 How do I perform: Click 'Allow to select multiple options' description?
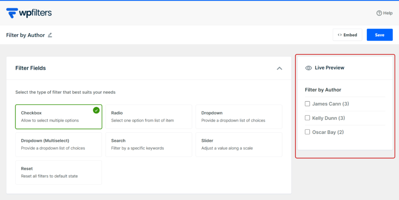coord(50,120)
